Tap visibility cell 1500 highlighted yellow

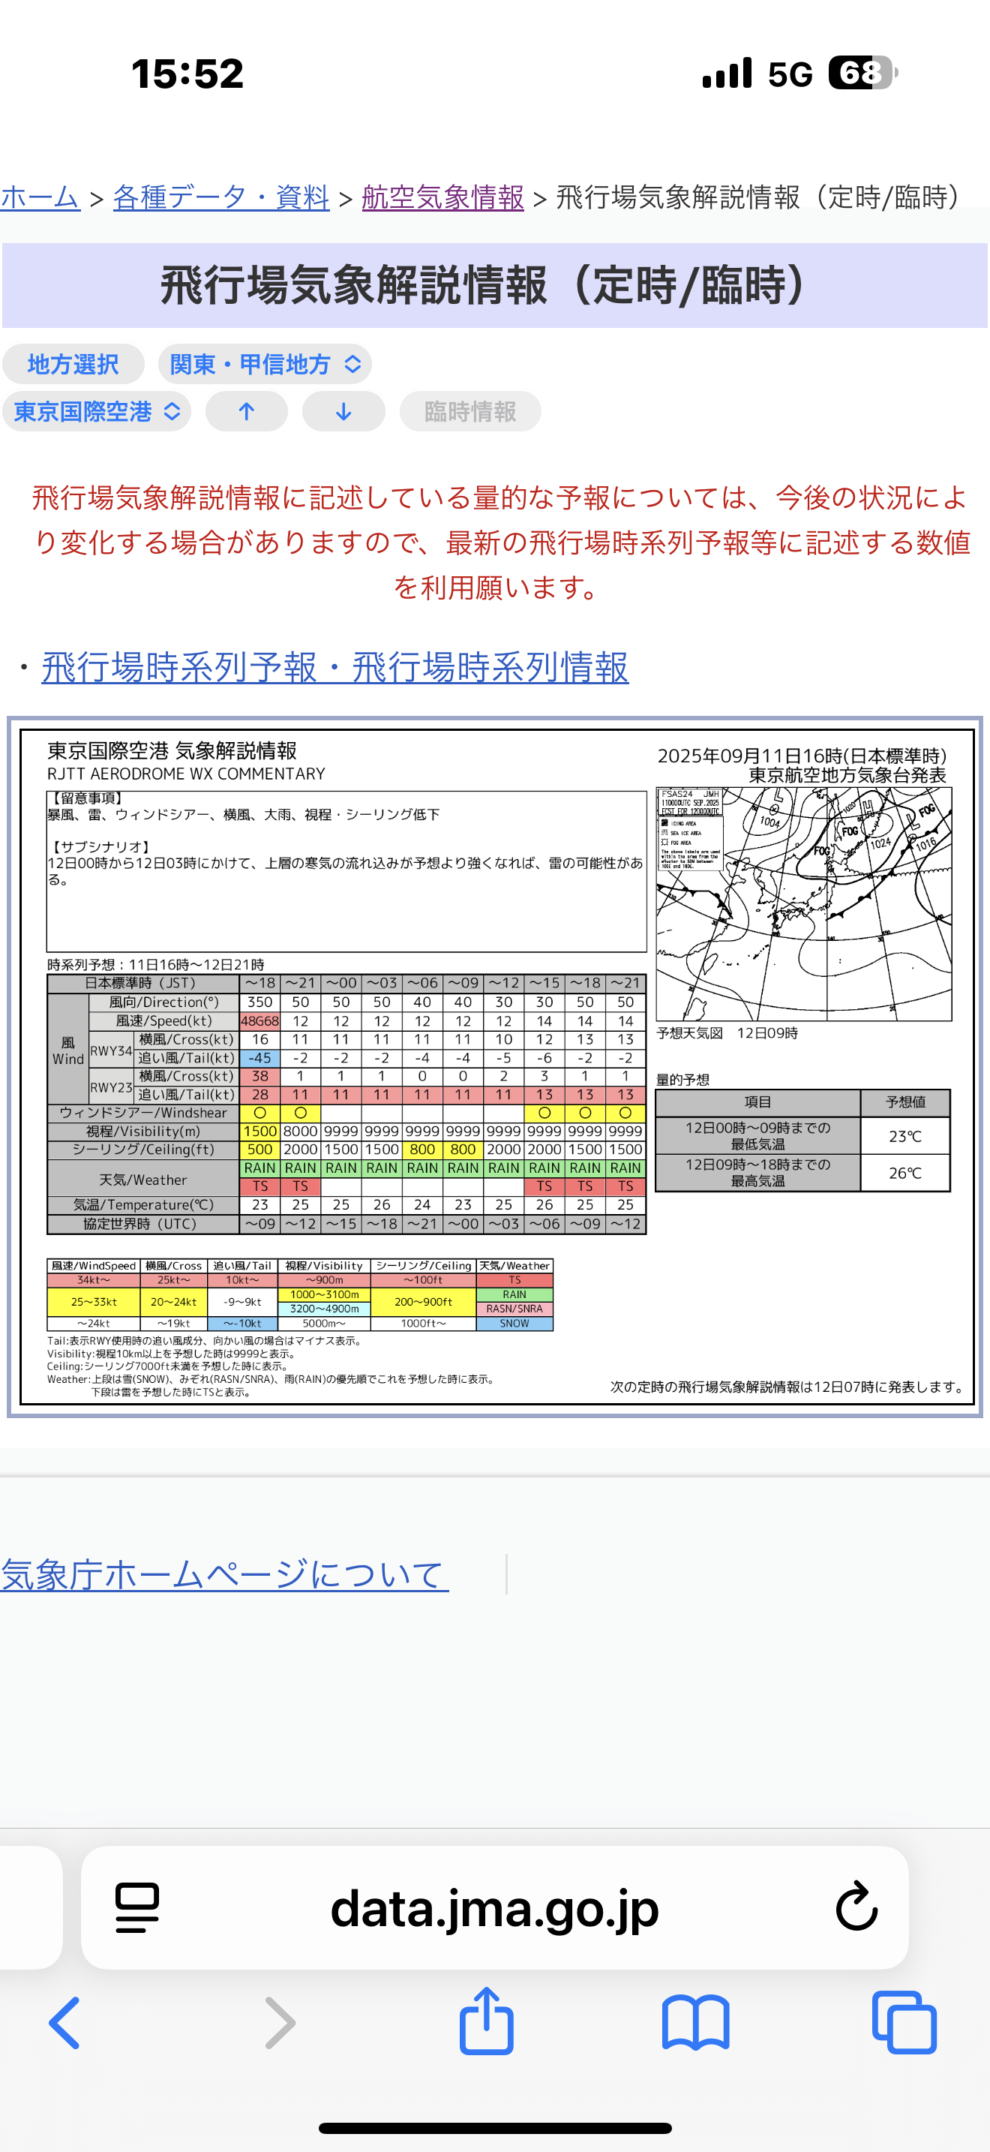(259, 1131)
